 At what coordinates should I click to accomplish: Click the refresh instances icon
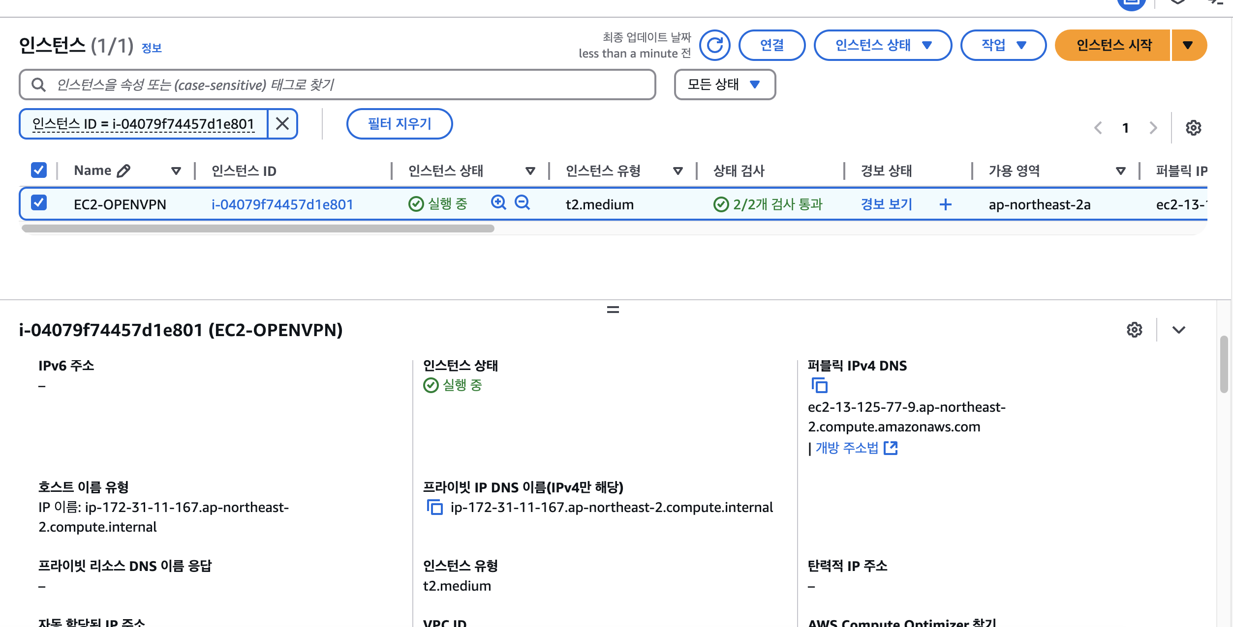714,45
